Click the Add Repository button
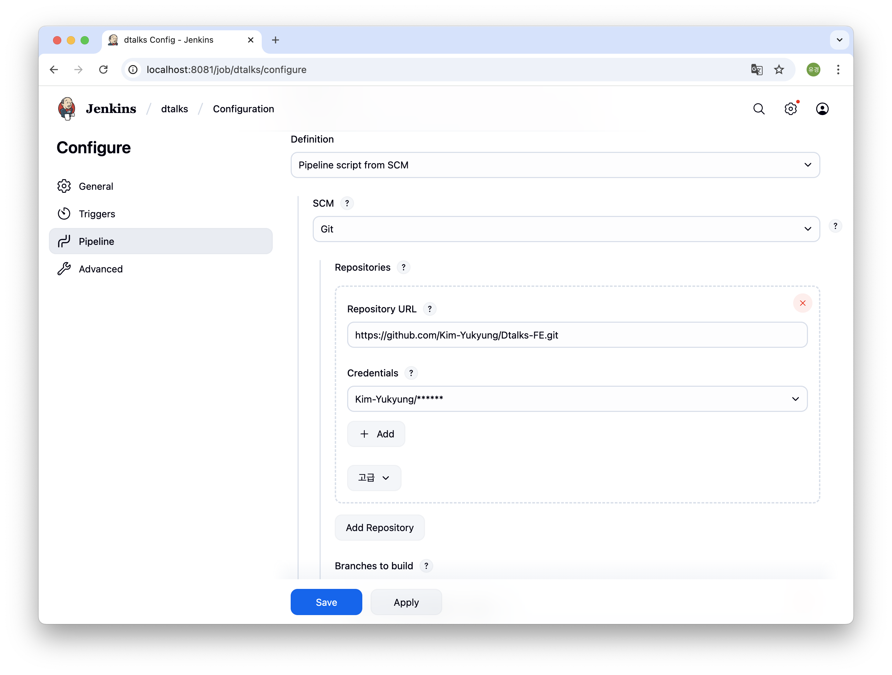Screen dimensions: 892x675 [380, 528]
